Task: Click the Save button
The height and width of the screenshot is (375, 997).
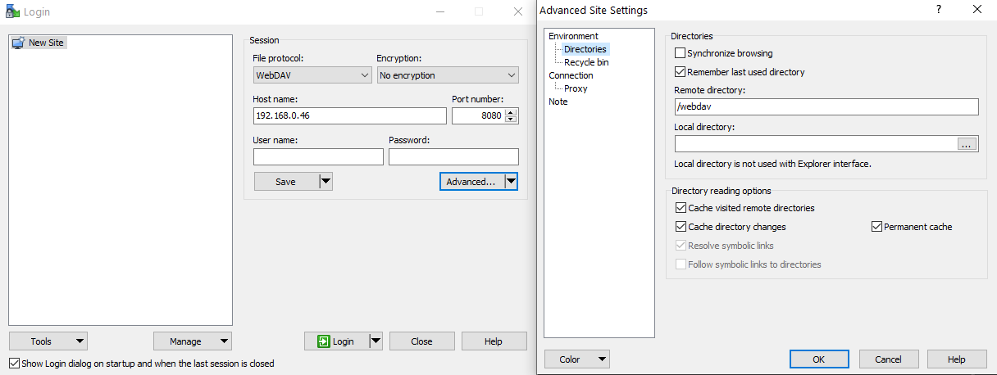Action: [285, 182]
